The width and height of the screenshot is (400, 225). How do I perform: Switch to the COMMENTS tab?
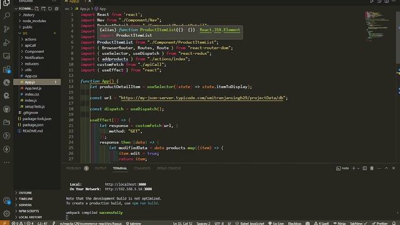[x=142, y=168]
